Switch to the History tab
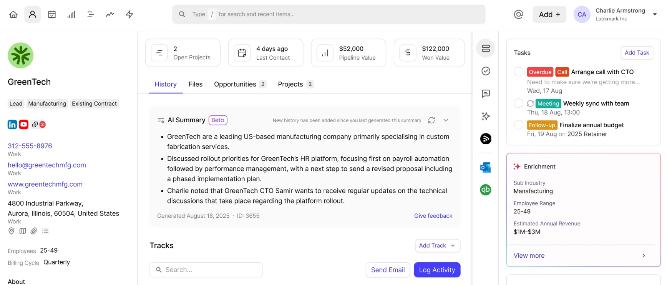 [x=166, y=84]
